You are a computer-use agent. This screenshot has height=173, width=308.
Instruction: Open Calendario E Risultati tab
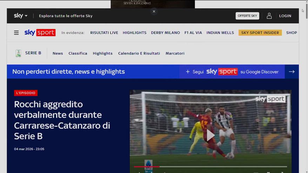tap(139, 53)
